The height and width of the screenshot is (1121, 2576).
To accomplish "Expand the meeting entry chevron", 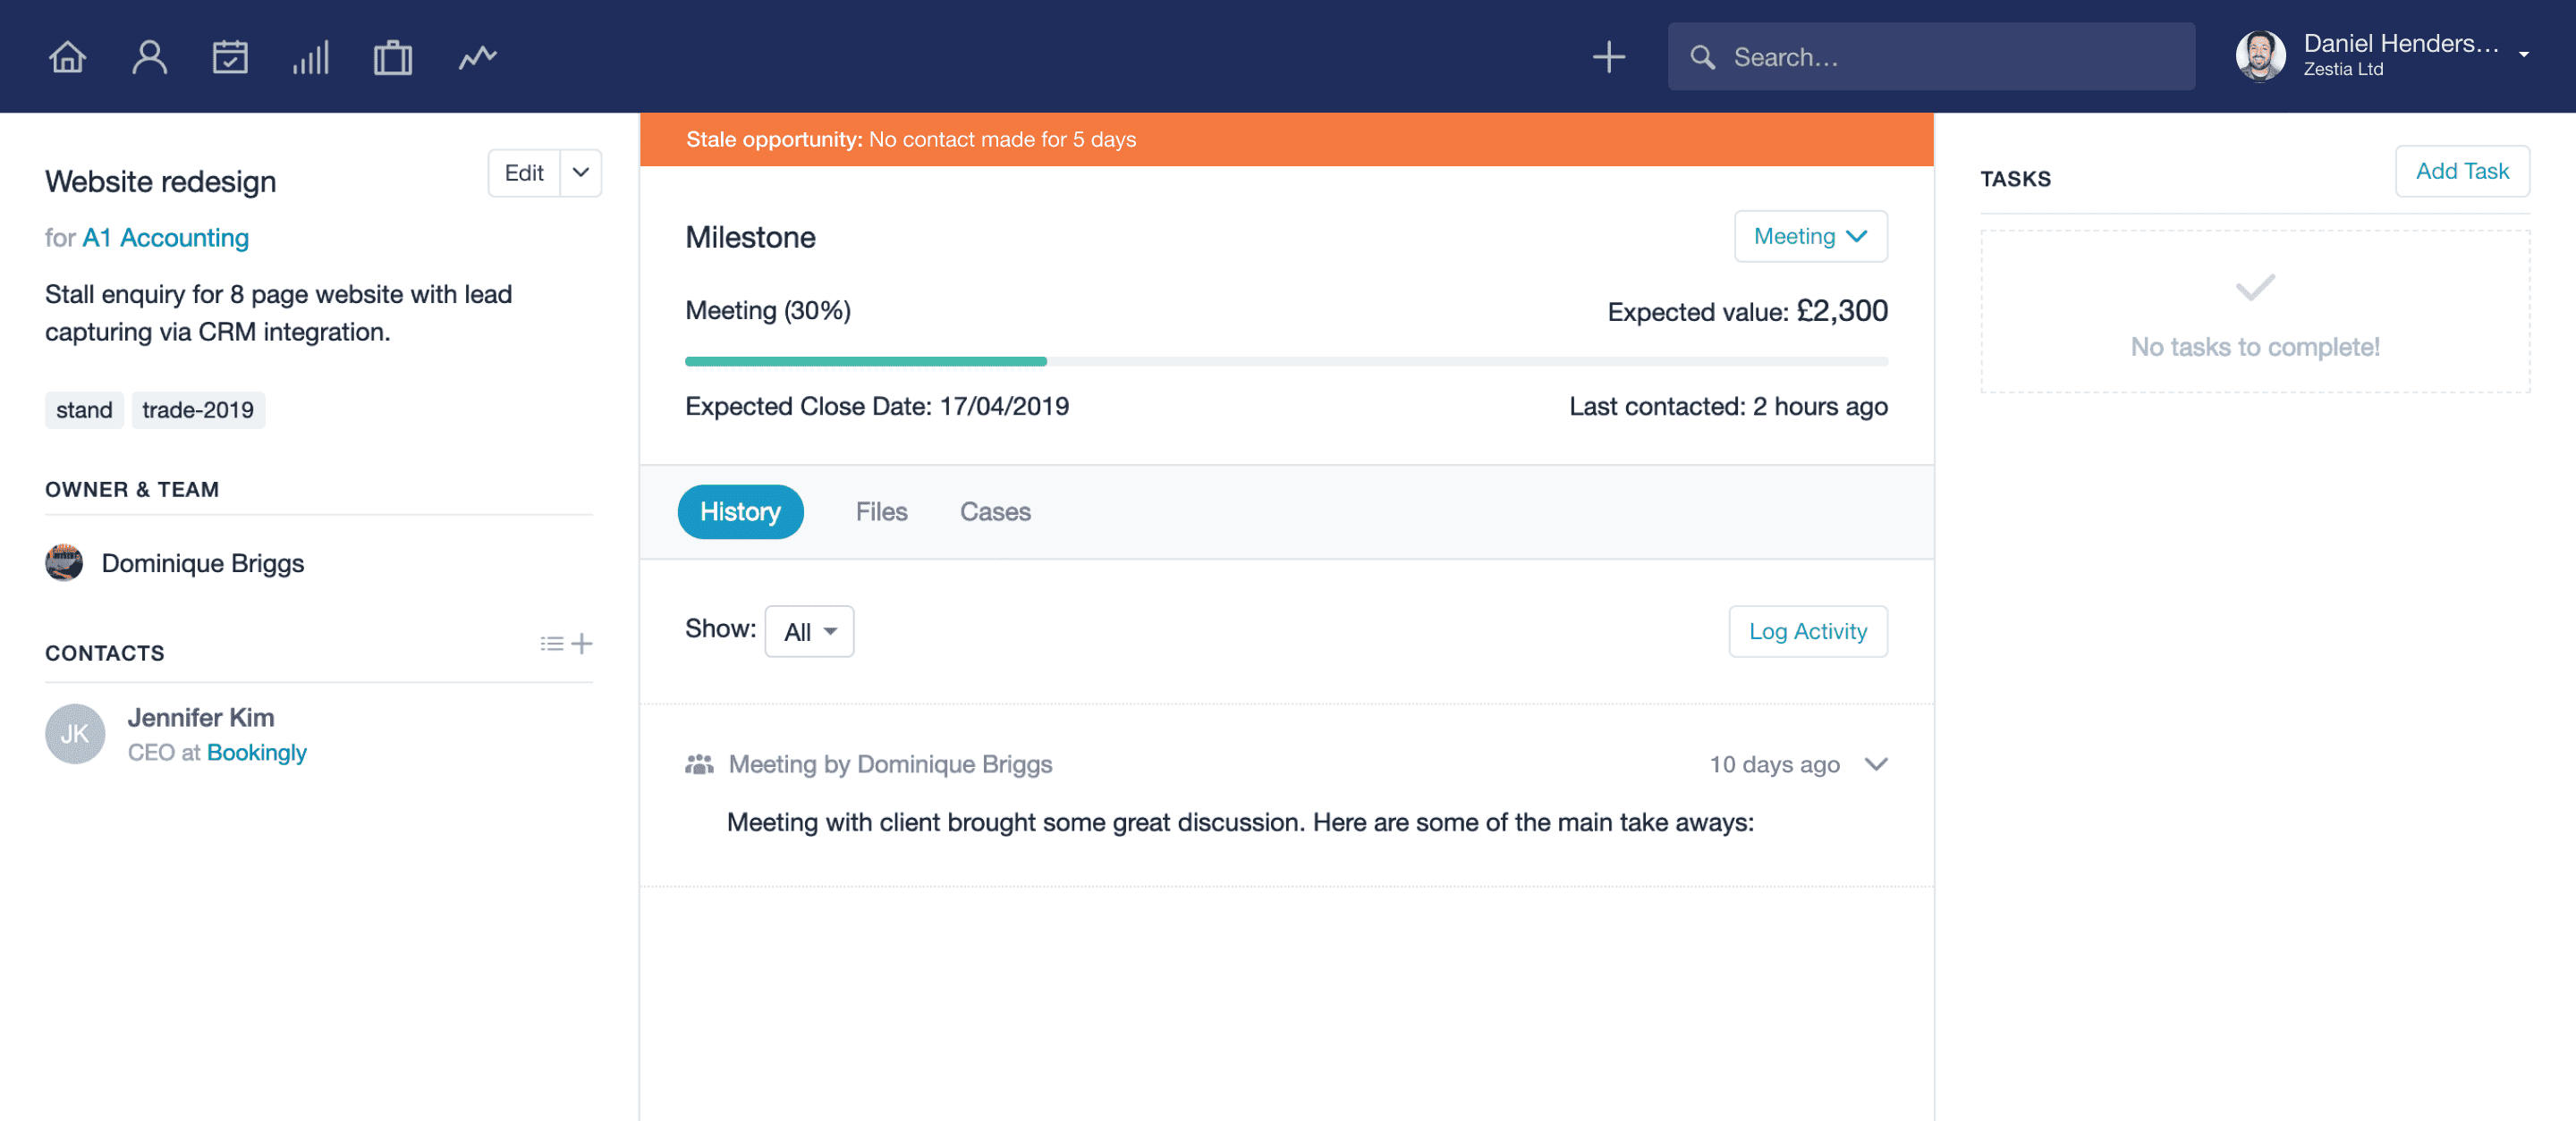I will (1876, 764).
